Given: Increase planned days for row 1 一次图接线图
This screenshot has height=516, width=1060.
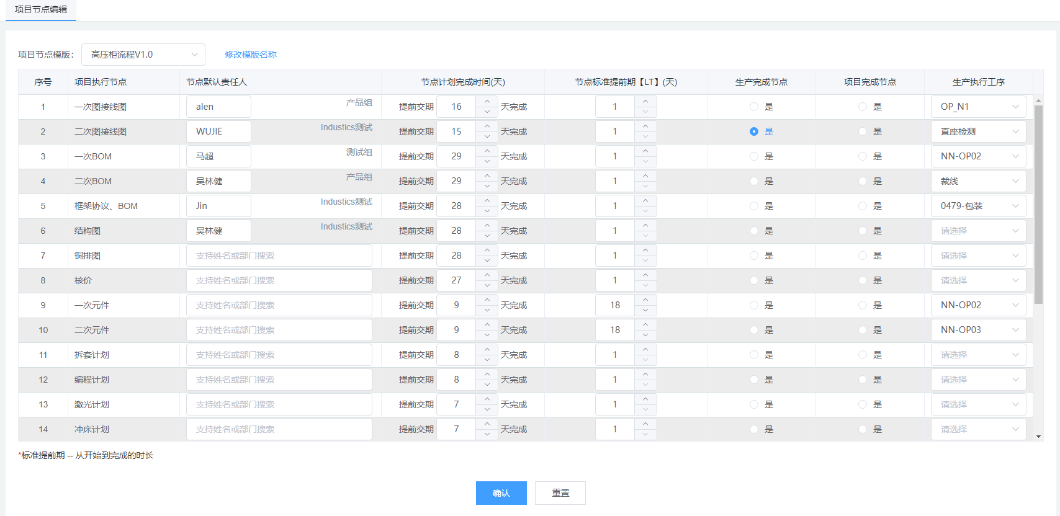Looking at the screenshot, I should pos(487,101).
